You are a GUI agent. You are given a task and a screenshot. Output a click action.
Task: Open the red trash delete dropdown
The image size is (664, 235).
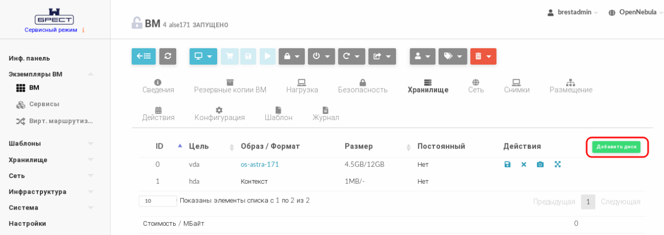click(x=483, y=56)
